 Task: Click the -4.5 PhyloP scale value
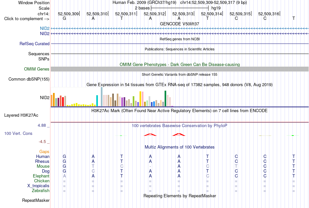click(42, 142)
